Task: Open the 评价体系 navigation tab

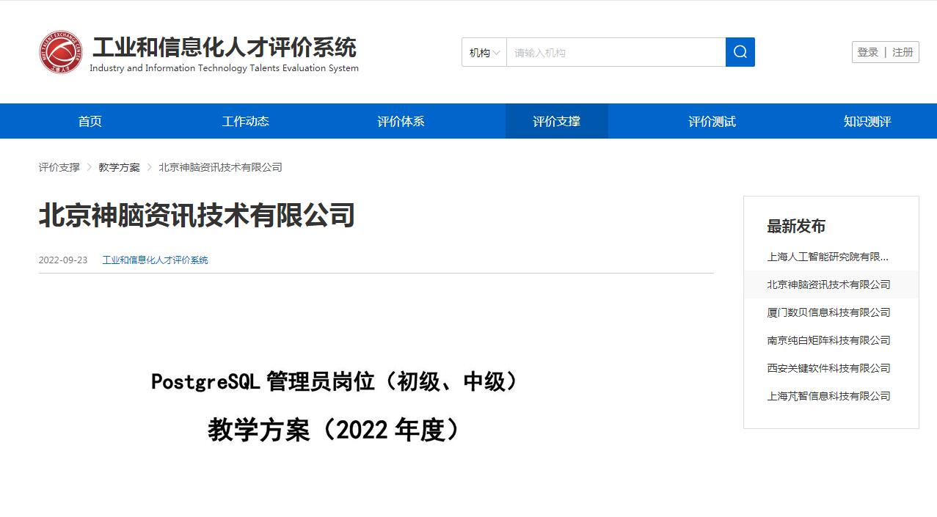Action: click(401, 121)
